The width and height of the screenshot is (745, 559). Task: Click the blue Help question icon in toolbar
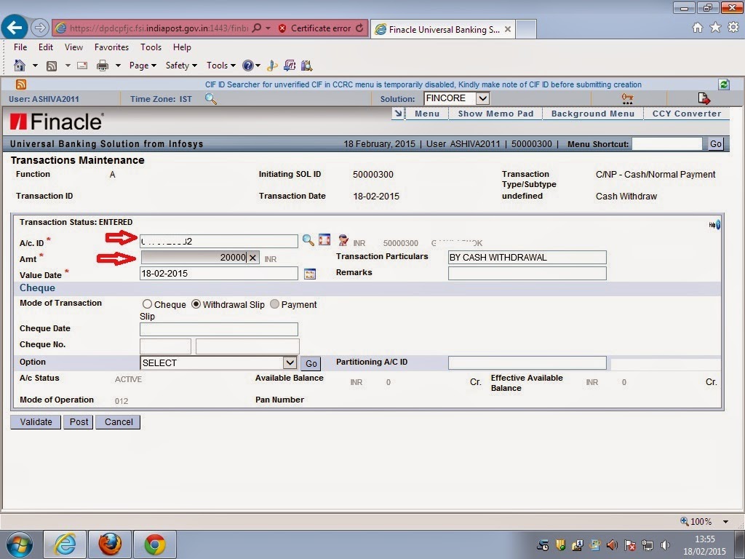coord(248,66)
